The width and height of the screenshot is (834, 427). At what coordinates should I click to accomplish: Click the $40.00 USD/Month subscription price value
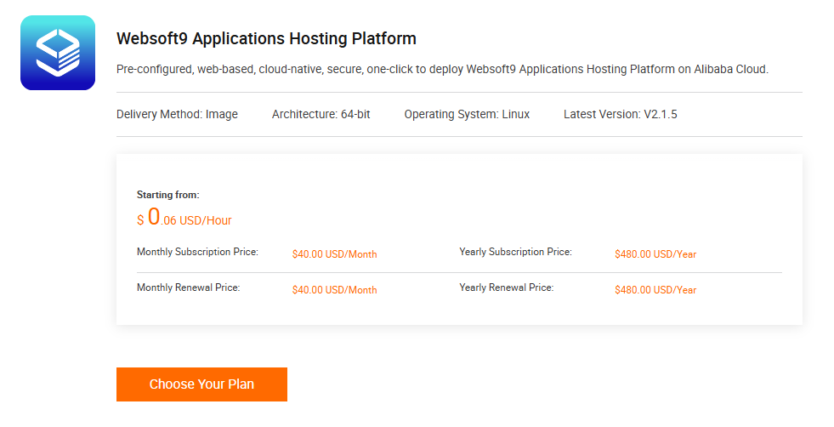tap(334, 254)
